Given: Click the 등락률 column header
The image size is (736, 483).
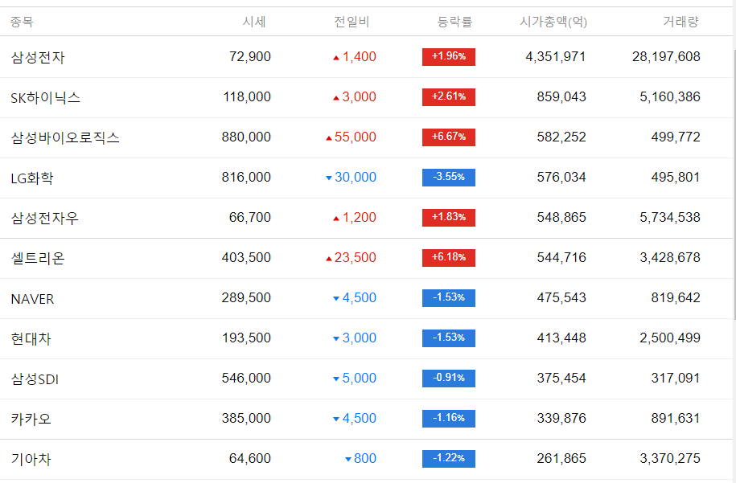Looking at the screenshot, I should [454, 22].
